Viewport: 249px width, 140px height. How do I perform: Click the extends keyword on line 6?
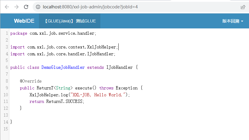pos(96,67)
